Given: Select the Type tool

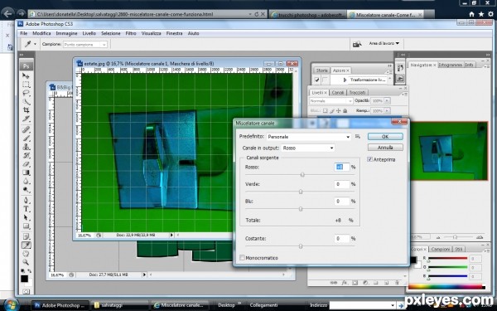Looking at the screenshot, I should pyautogui.click(x=26, y=209).
